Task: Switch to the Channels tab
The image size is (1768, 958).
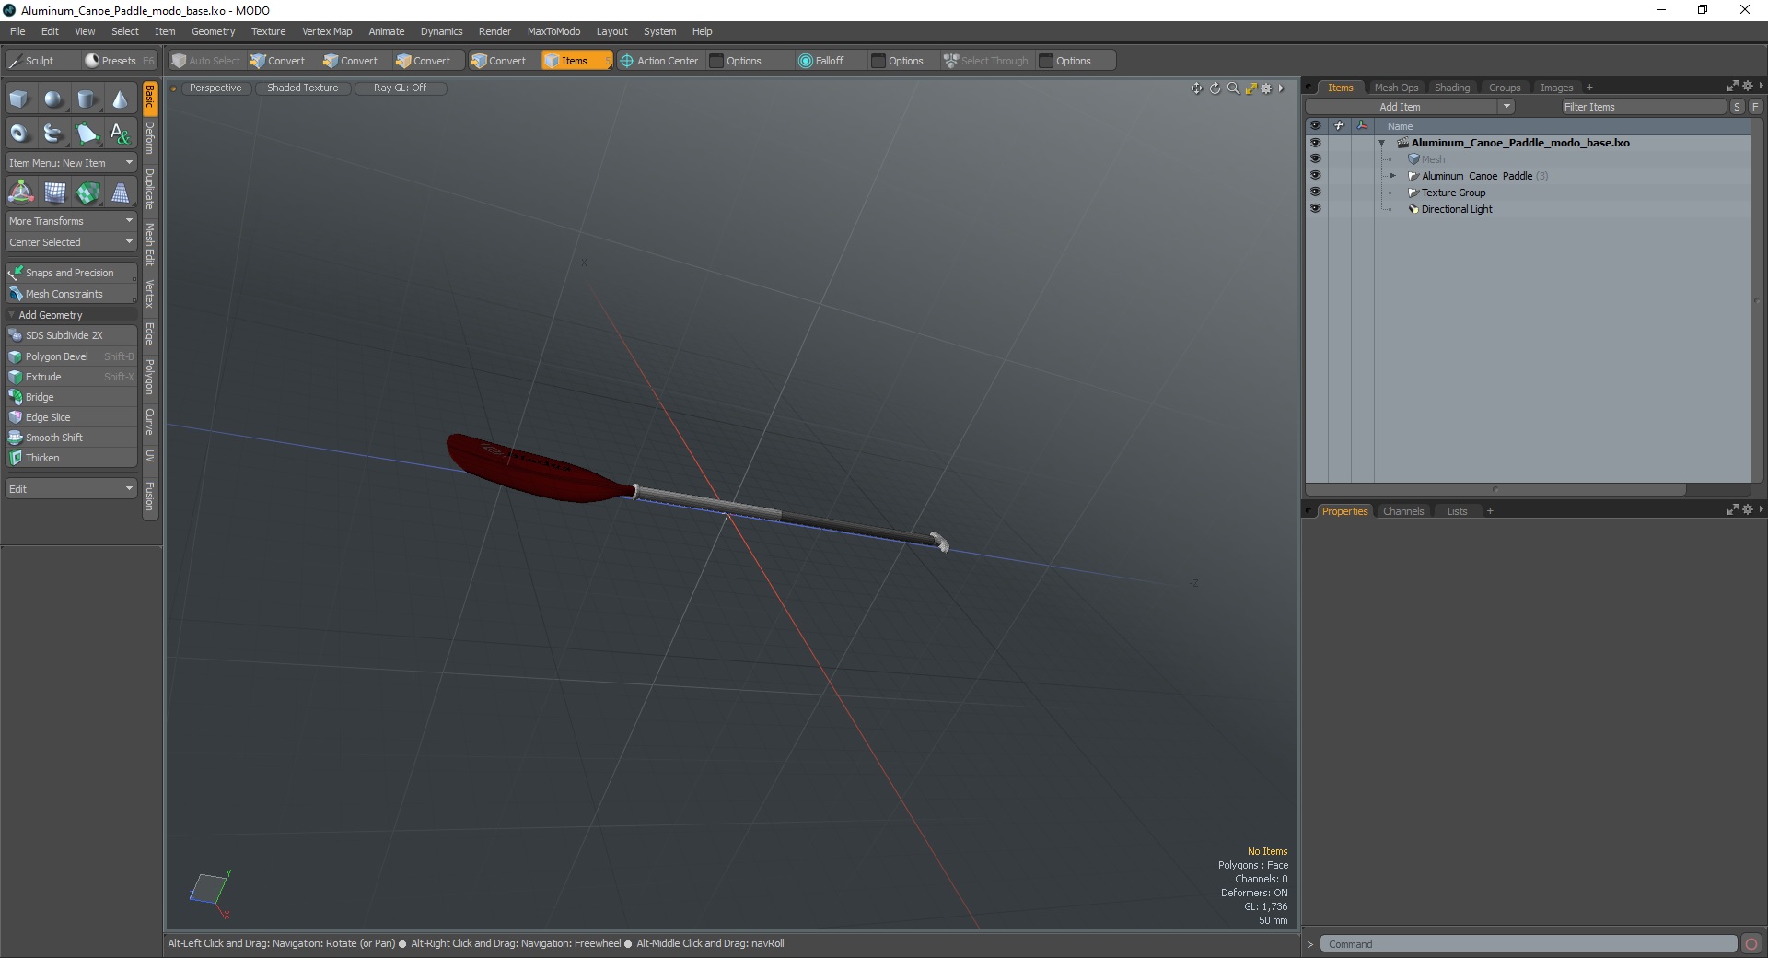Action: tap(1403, 511)
